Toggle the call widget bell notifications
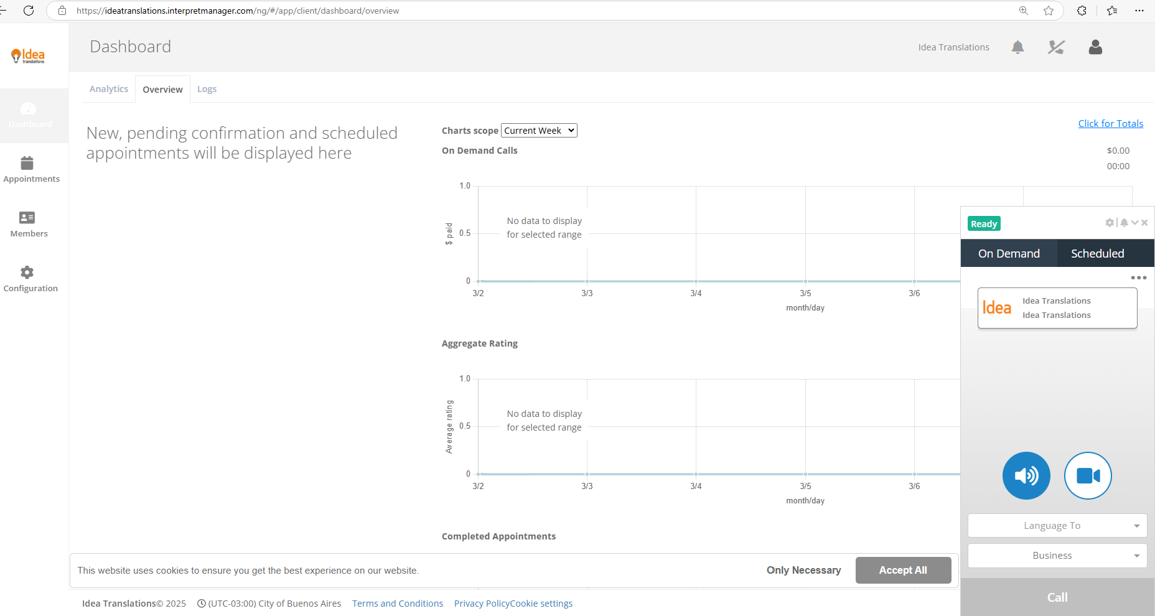The width and height of the screenshot is (1155, 616). (x=1124, y=223)
